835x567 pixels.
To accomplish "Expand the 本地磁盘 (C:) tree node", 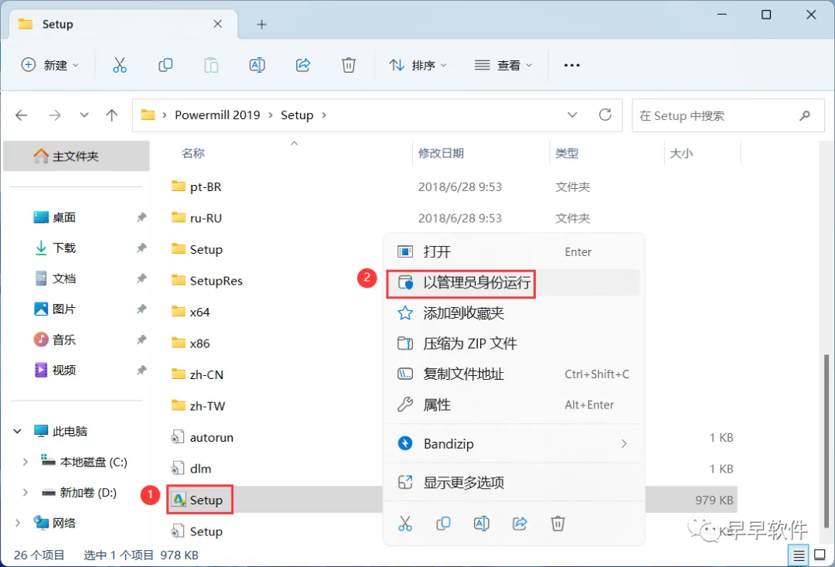I will [25, 462].
